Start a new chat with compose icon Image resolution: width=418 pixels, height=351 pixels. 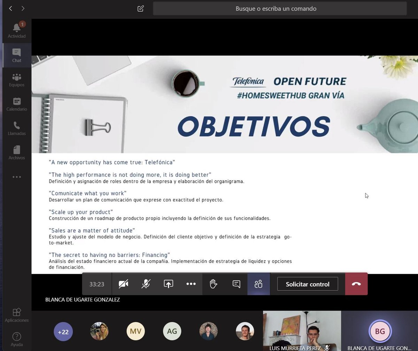point(141,8)
